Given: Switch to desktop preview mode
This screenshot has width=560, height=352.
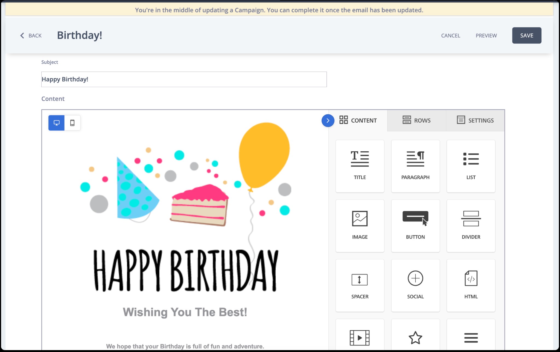Looking at the screenshot, I should point(57,123).
